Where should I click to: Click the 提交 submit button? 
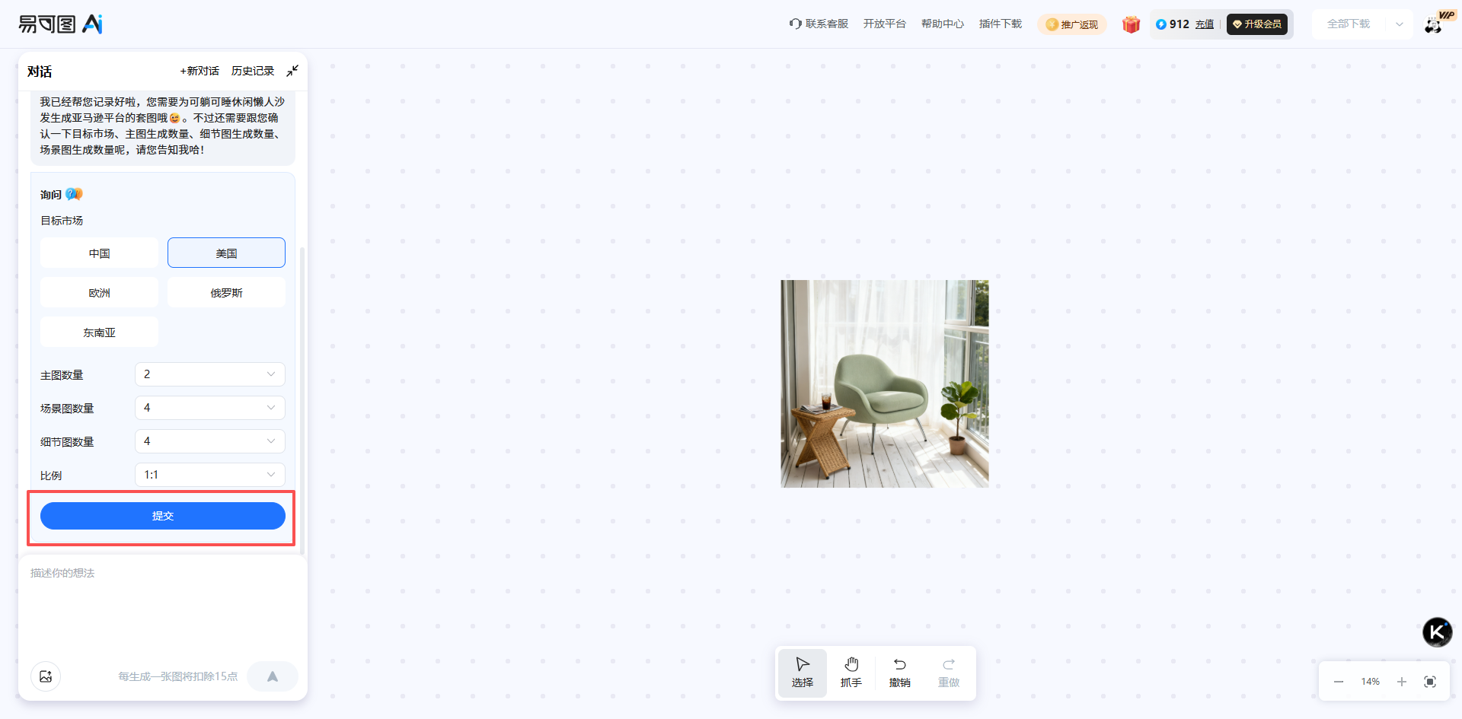163,516
